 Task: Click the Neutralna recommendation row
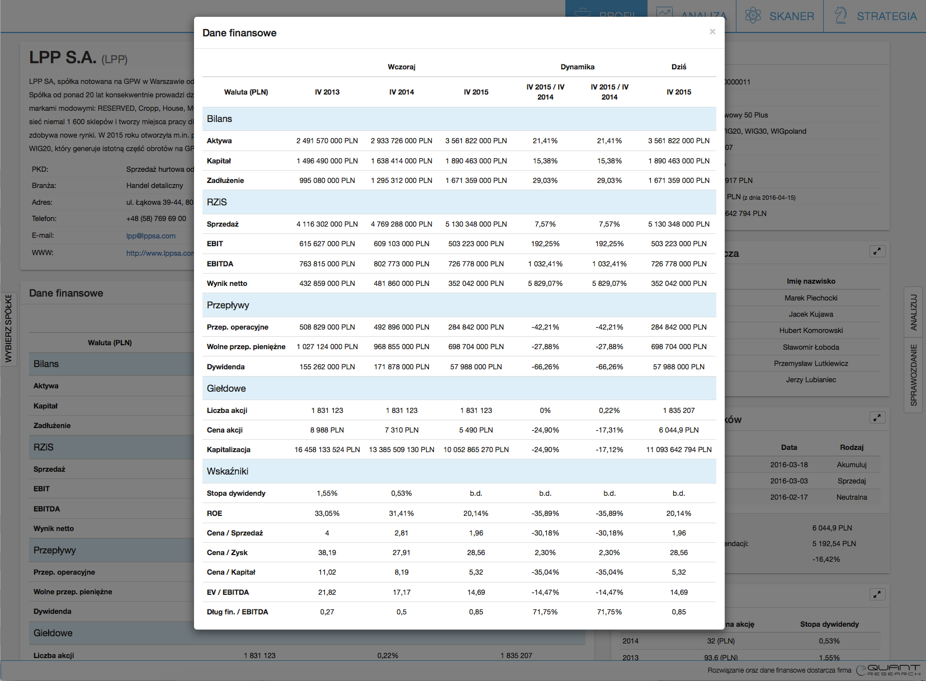click(x=802, y=497)
